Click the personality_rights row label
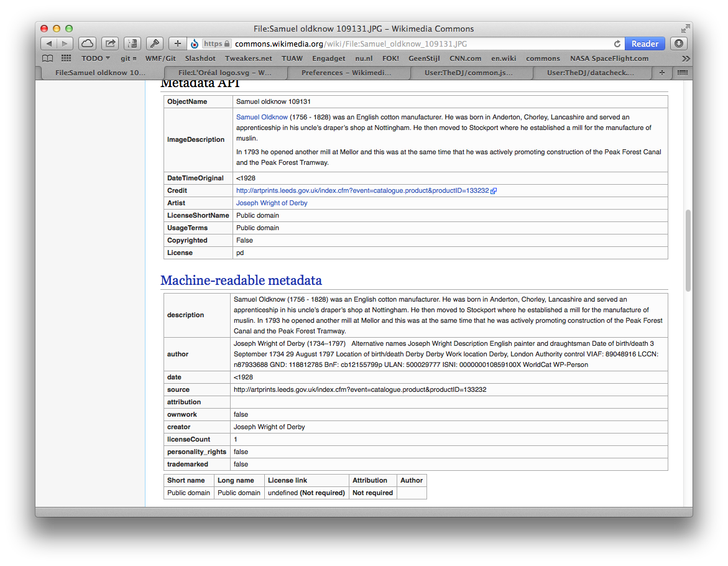728x566 pixels. (x=197, y=452)
